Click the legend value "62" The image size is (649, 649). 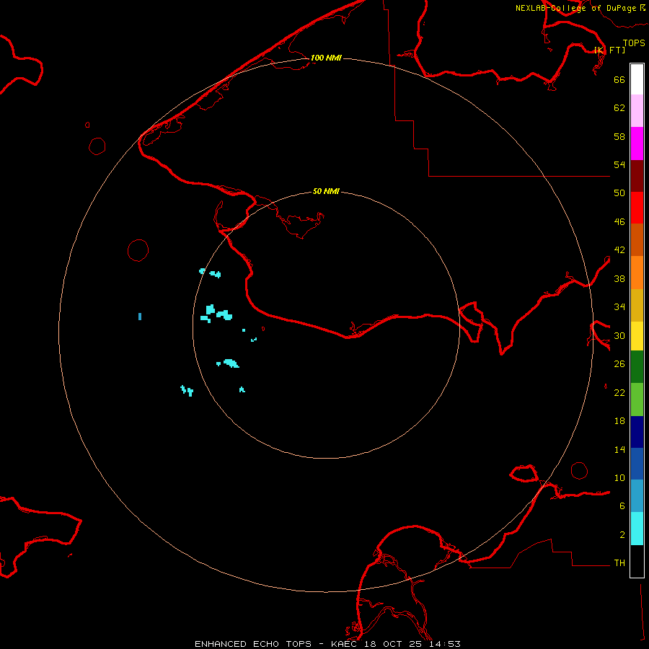point(619,108)
